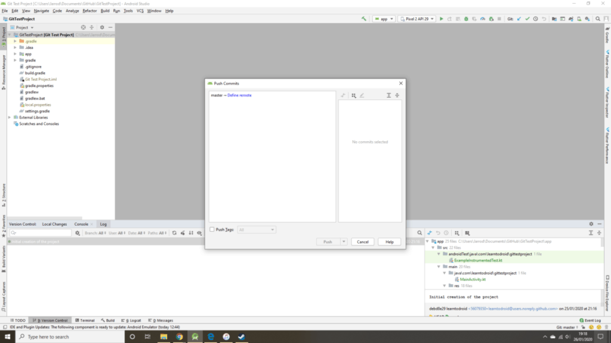
Task: Click the Define remote link
Action: pos(239,95)
